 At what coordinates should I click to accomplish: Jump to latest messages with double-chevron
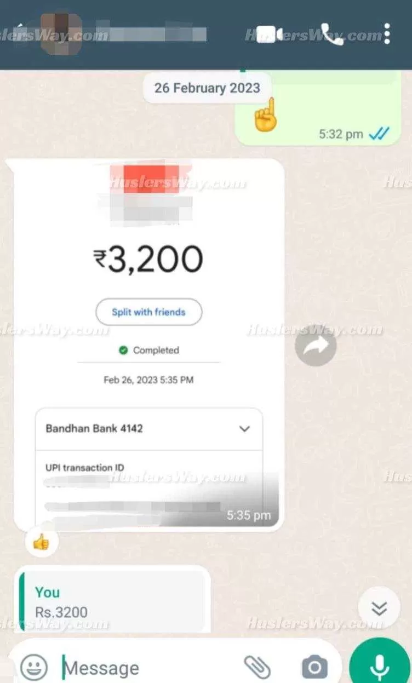click(379, 608)
